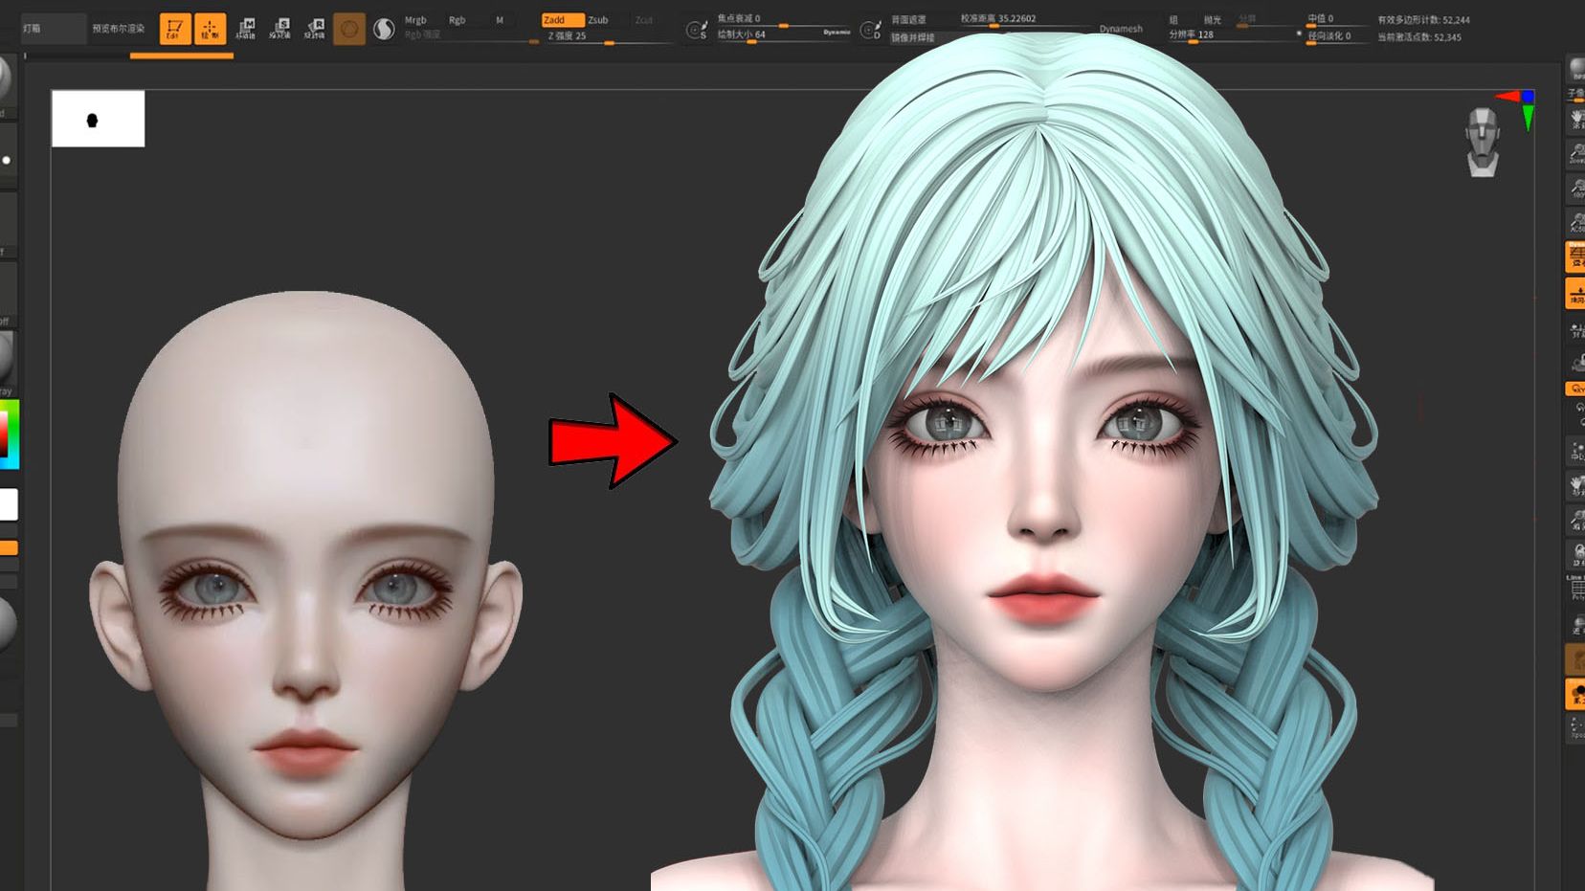Toggle the PolyF line fill icon

coord(1576,589)
